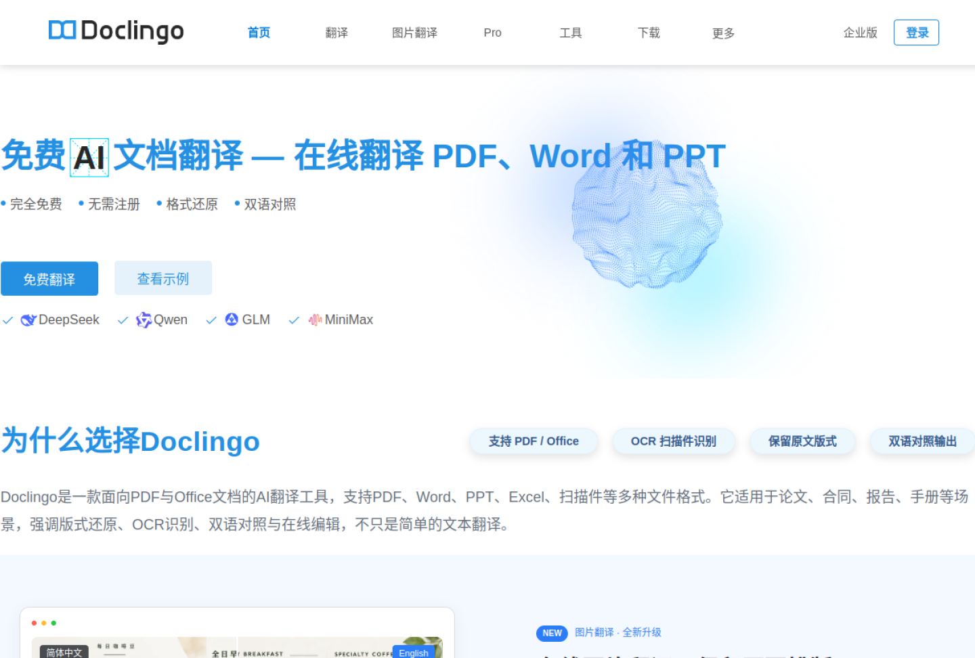
Task: Select the 支持 PDF / Office pill
Action: point(534,441)
